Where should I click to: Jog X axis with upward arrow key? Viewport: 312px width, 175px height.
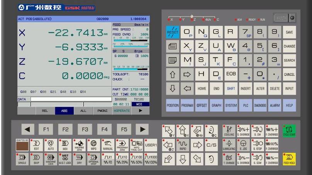[x=183, y=131]
